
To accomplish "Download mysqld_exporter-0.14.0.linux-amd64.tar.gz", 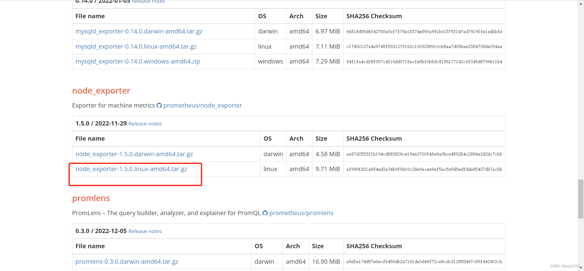I will 136,46.
